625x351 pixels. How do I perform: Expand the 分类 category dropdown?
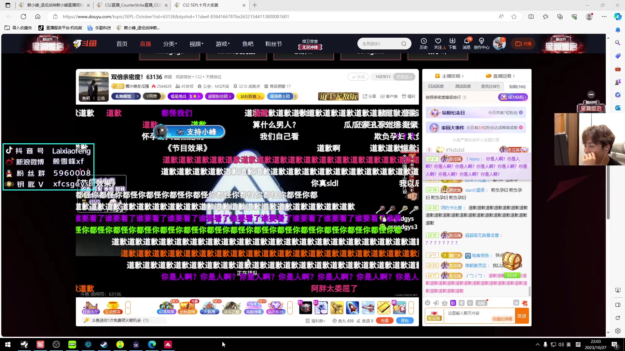coord(170,44)
